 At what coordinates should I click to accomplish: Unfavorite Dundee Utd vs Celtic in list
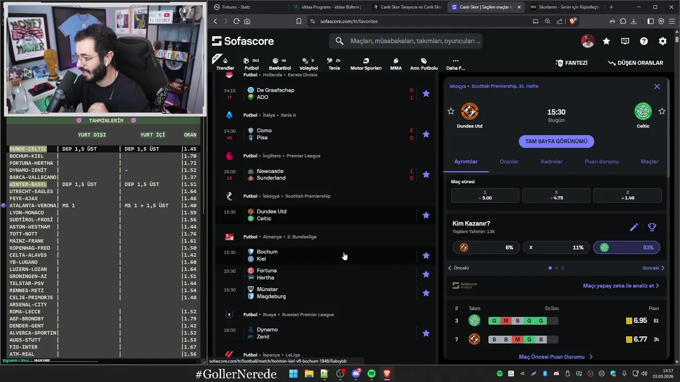[426, 215]
